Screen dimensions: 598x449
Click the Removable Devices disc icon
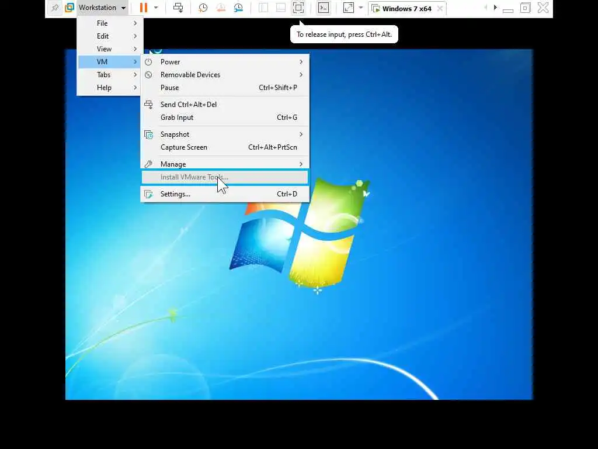(x=148, y=75)
